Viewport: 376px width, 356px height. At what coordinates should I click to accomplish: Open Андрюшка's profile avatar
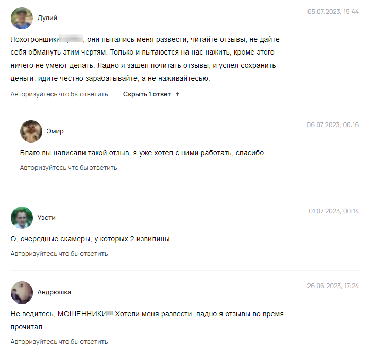click(22, 293)
